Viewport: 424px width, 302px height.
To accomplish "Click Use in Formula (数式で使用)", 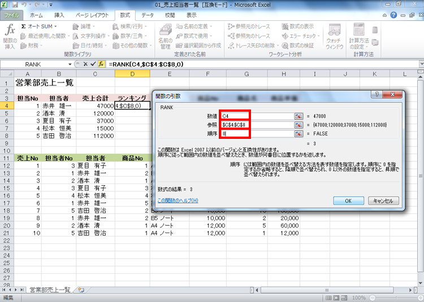I will [194, 36].
